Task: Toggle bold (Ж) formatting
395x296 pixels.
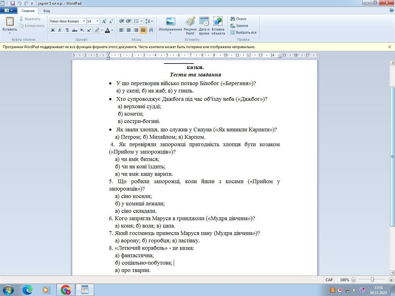Action: (53, 30)
